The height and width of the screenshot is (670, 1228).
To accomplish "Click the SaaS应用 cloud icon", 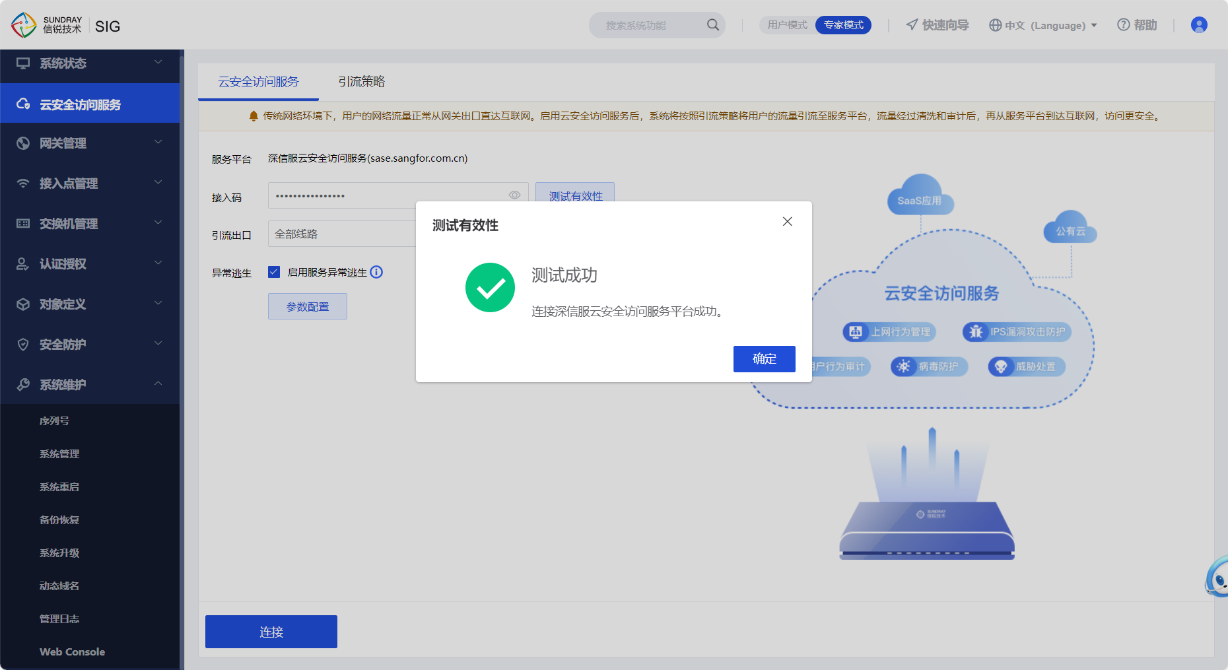I will 920,195.
